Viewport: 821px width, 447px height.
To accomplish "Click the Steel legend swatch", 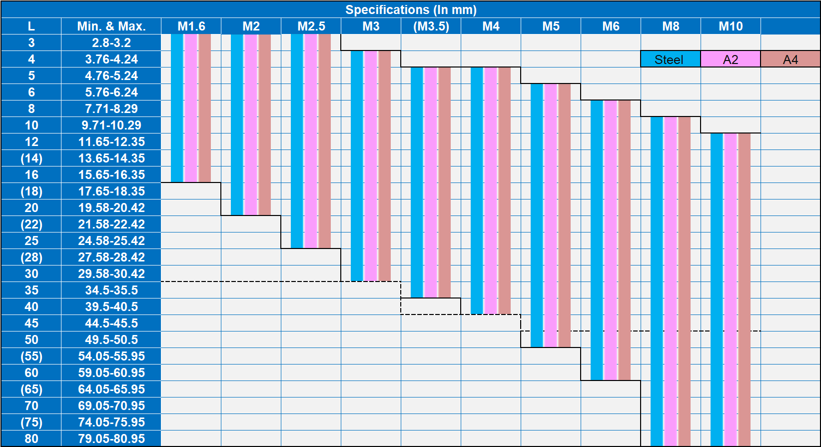I will tap(670, 59).
